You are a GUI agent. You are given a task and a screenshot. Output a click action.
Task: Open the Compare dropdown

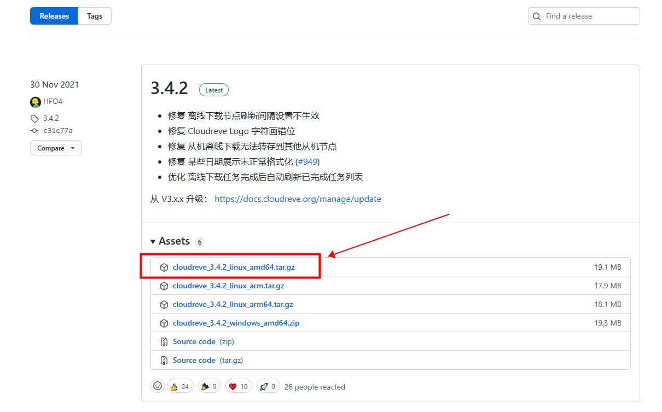(x=56, y=148)
